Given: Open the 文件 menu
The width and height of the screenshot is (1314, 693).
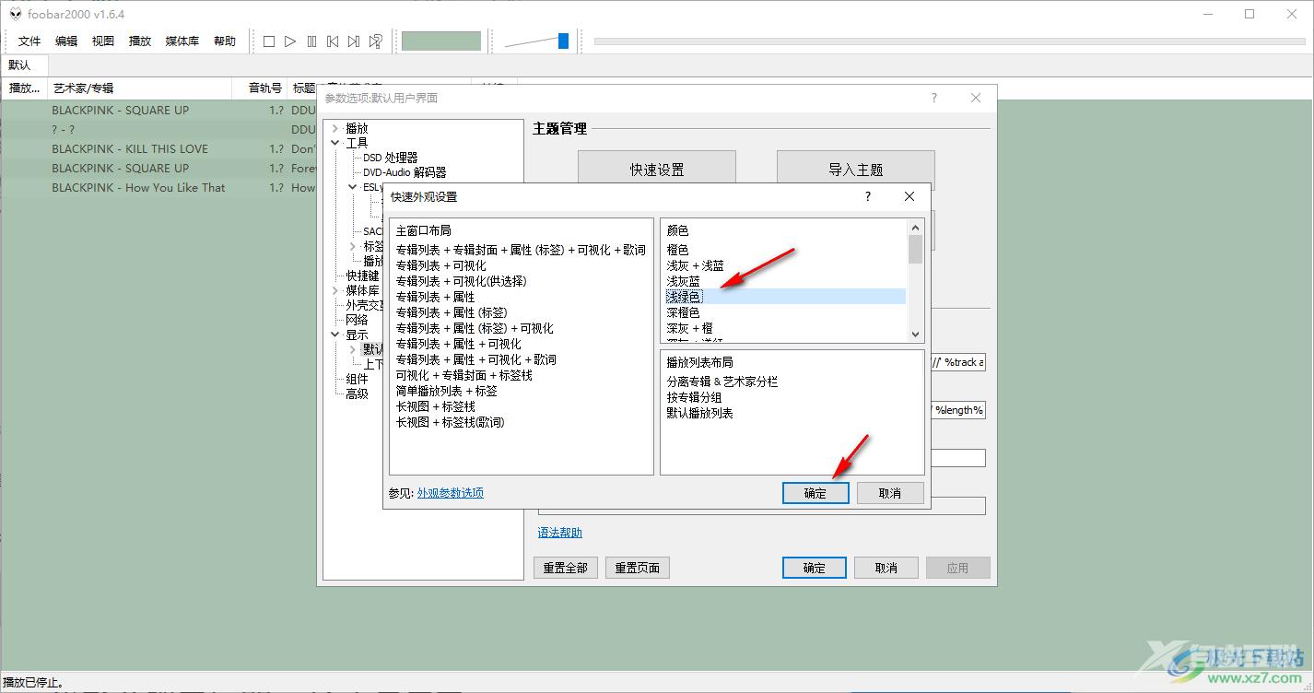Looking at the screenshot, I should click(x=29, y=41).
